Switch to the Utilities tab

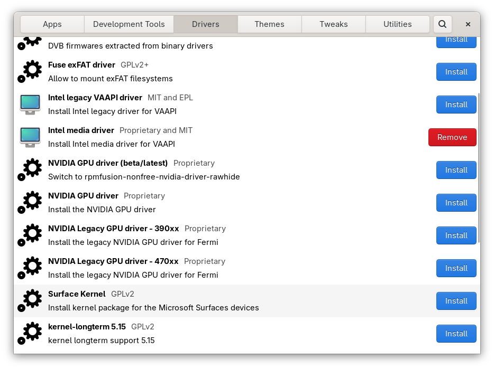pos(398,24)
